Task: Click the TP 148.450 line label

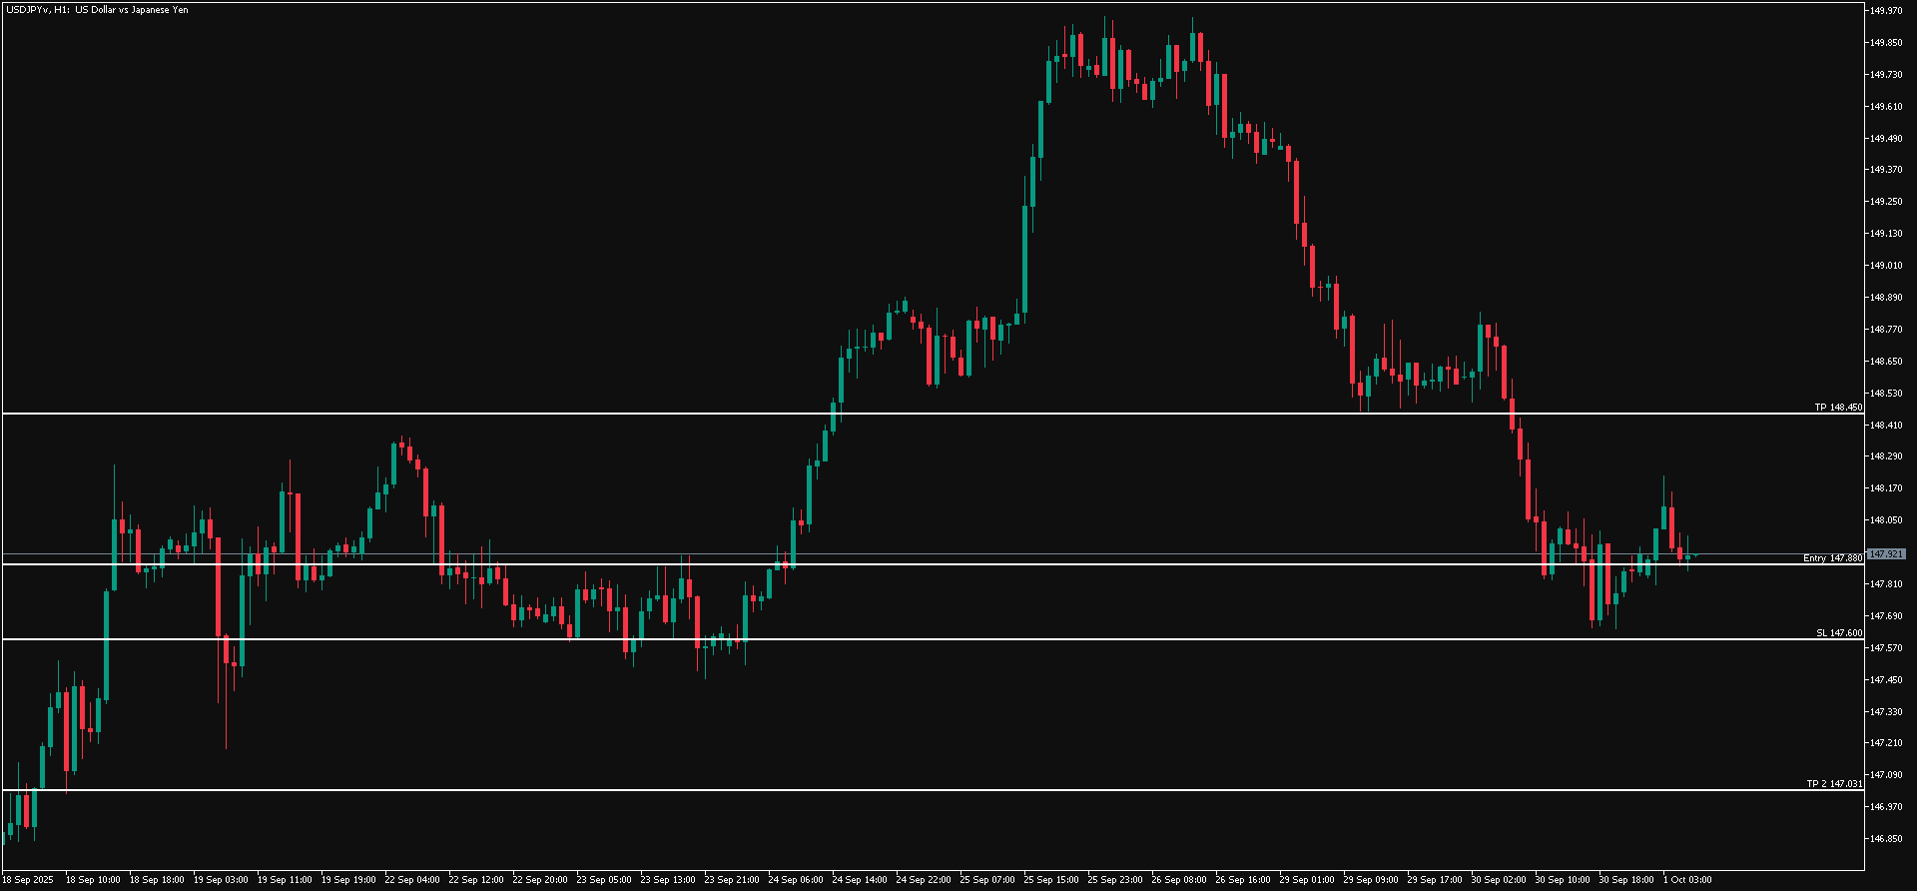Action: [x=1837, y=408]
